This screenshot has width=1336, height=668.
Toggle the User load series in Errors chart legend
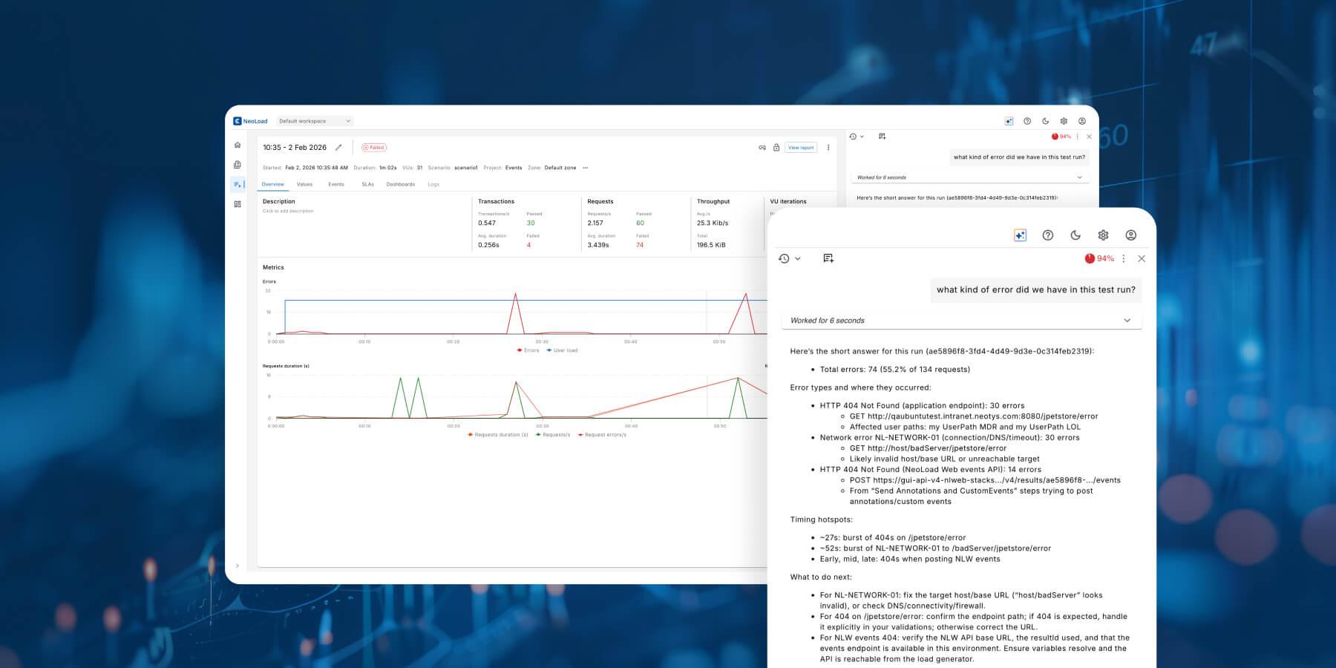pos(562,350)
